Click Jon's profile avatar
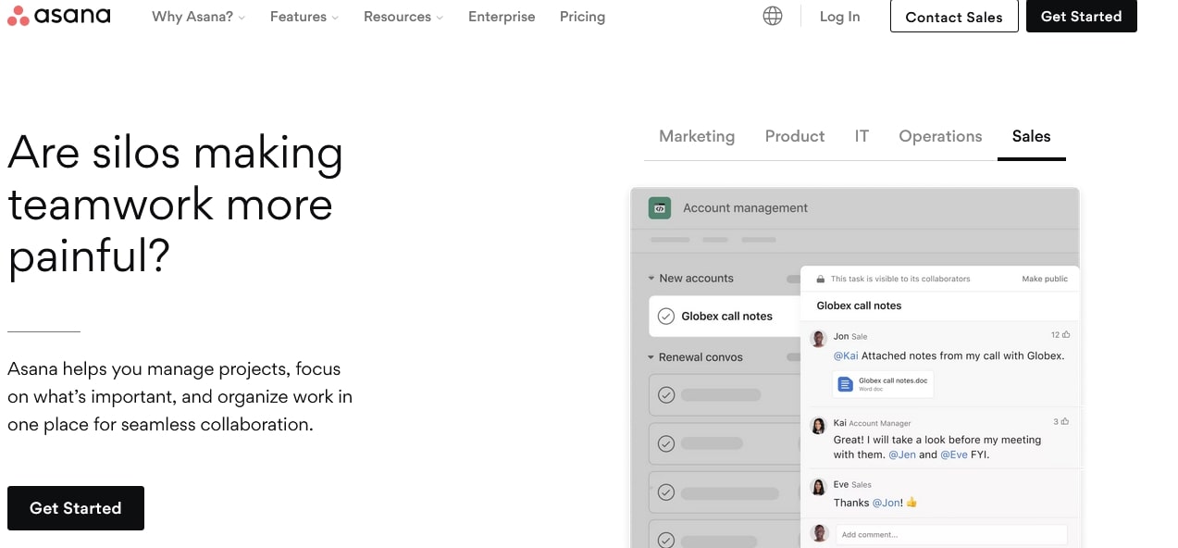 [x=818, y=338]
